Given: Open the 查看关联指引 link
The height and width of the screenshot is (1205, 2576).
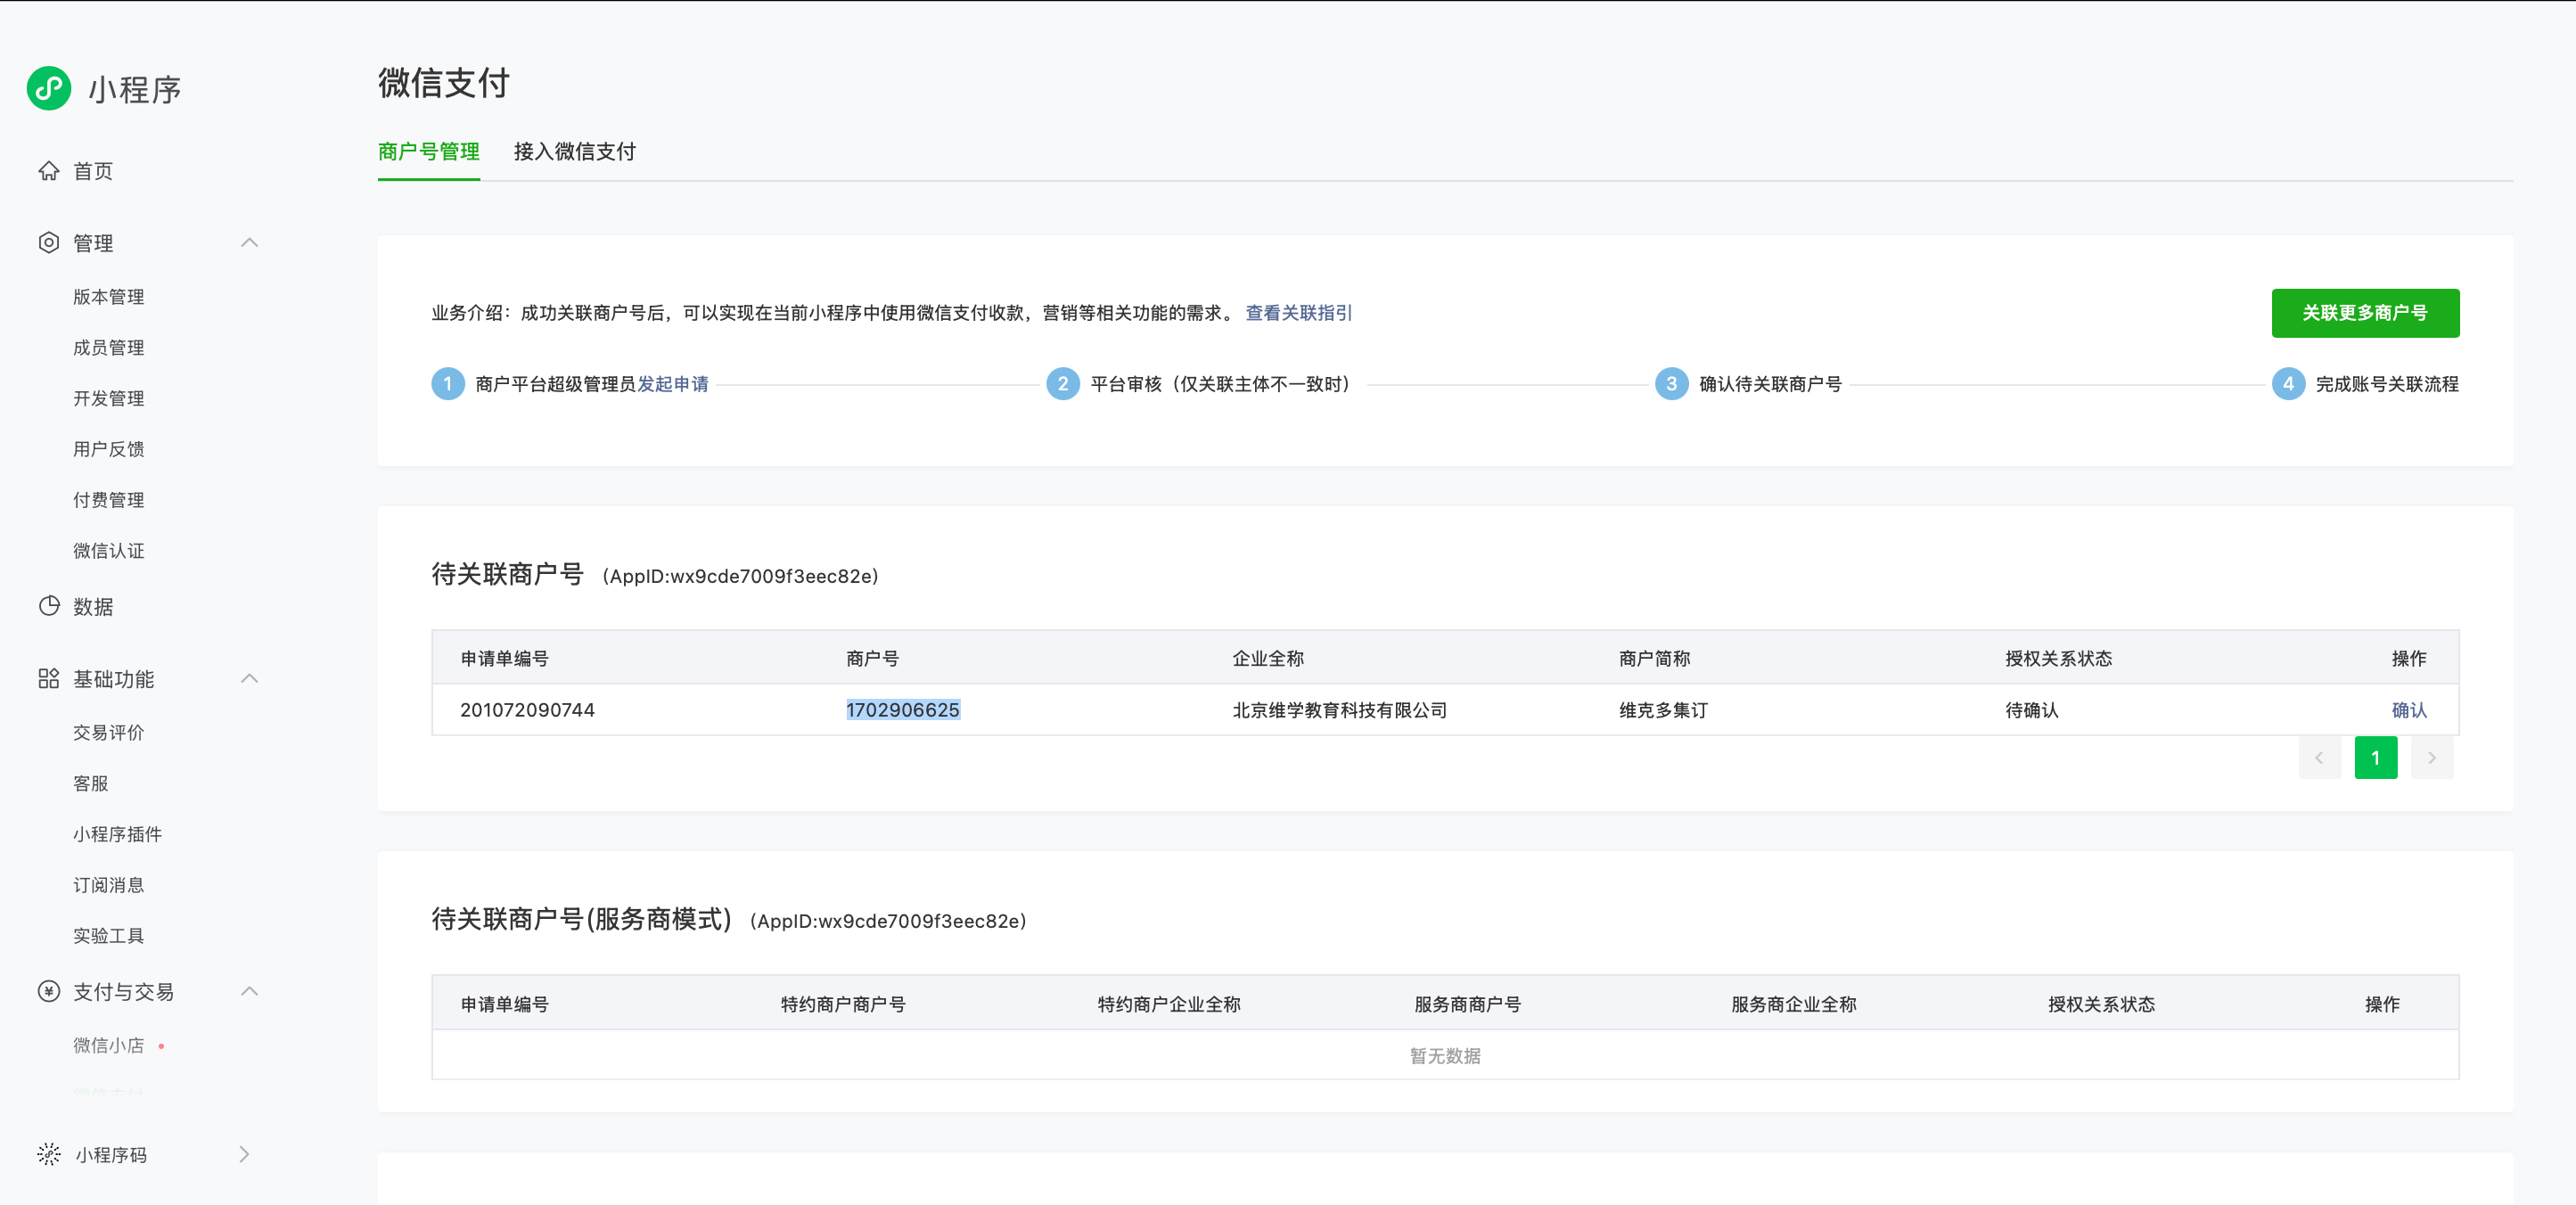Looking at the screenshot, I should (x=1298, y=313).
